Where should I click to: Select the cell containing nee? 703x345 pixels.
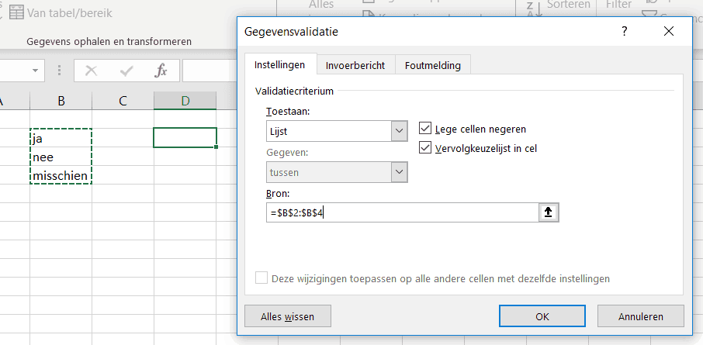[61, 157]
